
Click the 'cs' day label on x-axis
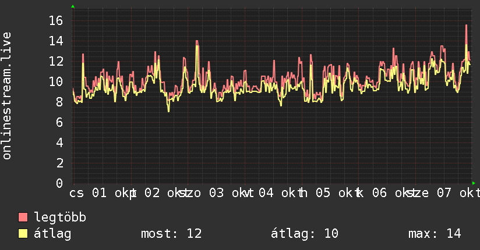[x=76, y=194]
